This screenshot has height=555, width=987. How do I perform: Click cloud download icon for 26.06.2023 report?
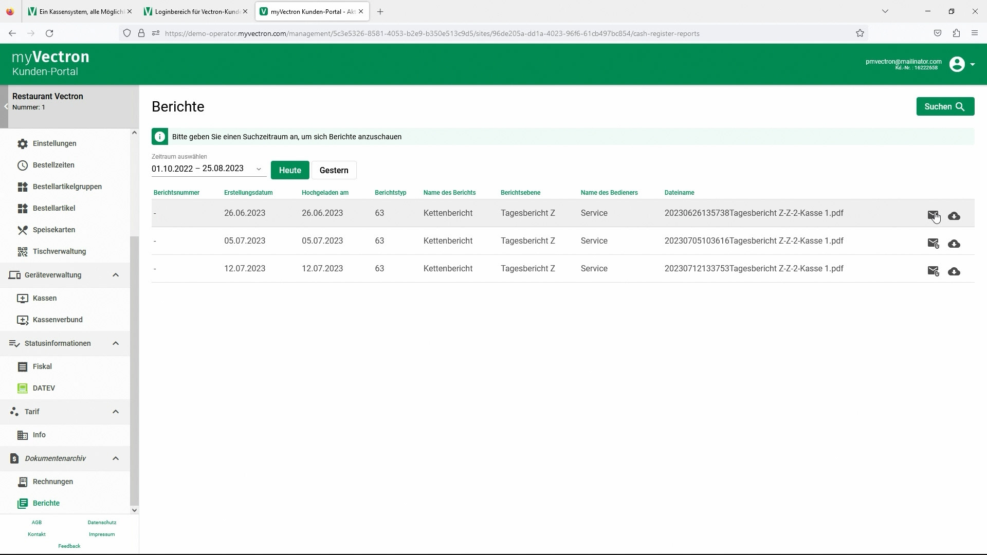pyautogui.click(x=954, y=216)
